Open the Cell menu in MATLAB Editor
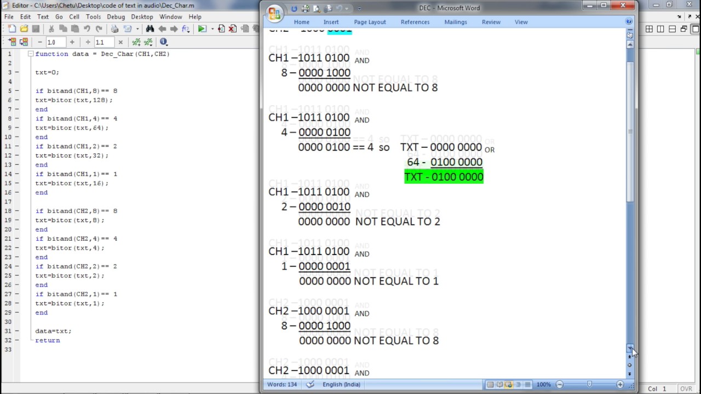This screenshot has height=394, width=701. tap(74, 17)
